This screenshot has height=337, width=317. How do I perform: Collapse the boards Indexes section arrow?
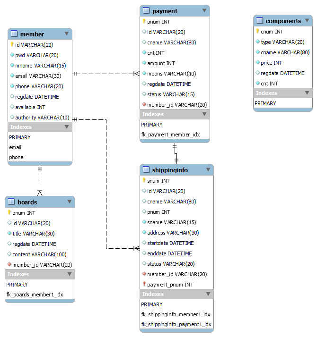tap(70, 274)
